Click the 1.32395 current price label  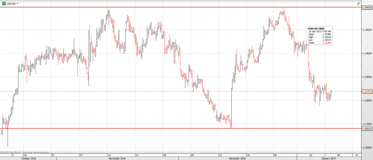tap(366, 91)
